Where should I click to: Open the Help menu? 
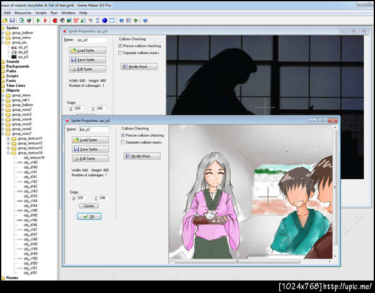tap(83, 13)
